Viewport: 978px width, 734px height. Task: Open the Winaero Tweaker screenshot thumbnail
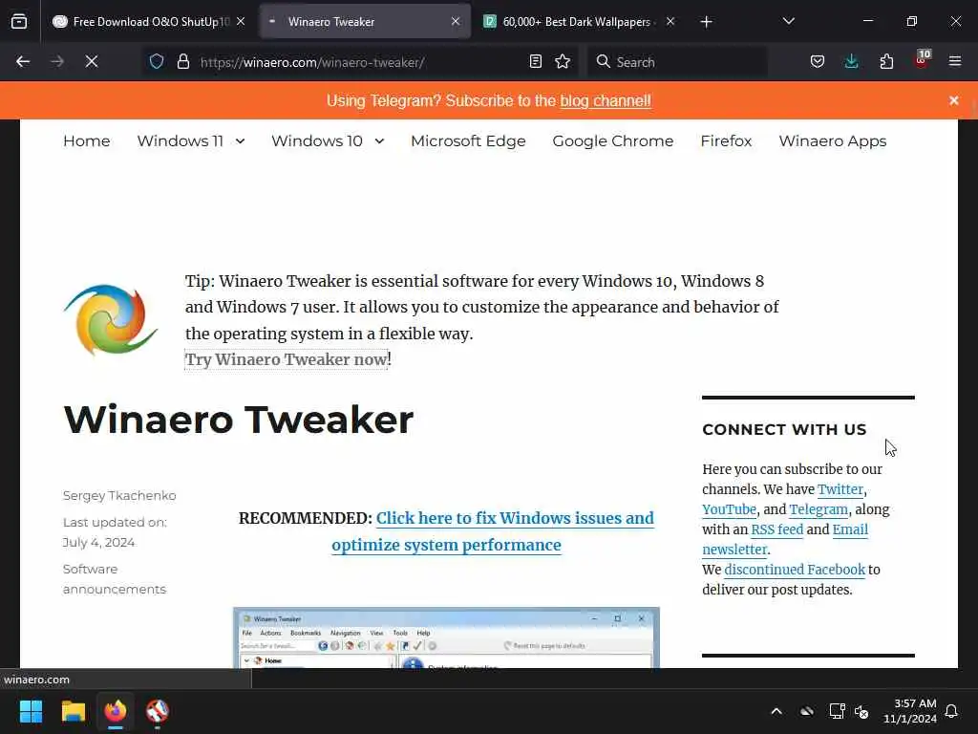pos(446,637)
